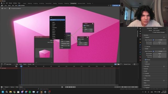The height and width of the screenshot is (94, 168).
Task: Toggle Viewport Noise Threshold checkbox
Action: 153,40
